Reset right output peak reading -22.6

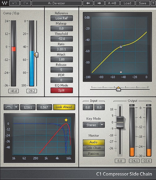[146, 161]
